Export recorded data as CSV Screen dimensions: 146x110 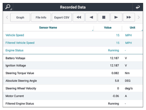62,17
